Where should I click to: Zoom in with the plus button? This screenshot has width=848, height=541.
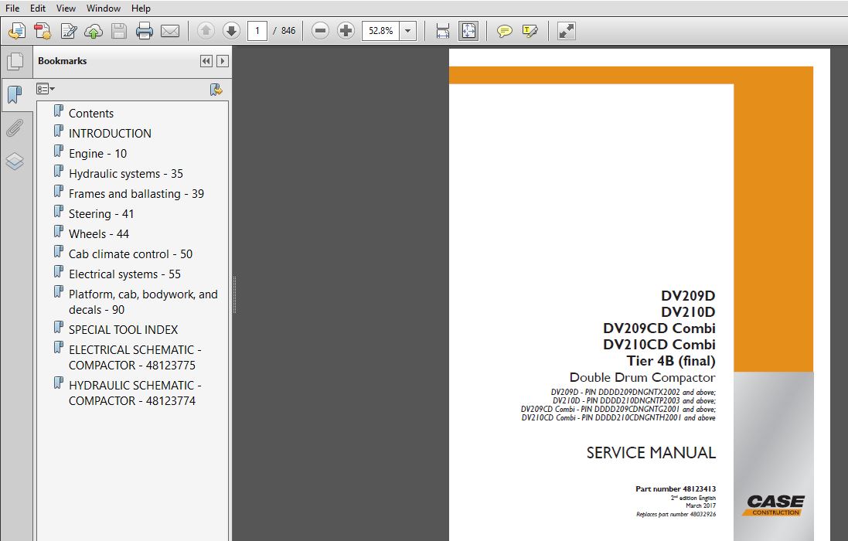(346, 31)
